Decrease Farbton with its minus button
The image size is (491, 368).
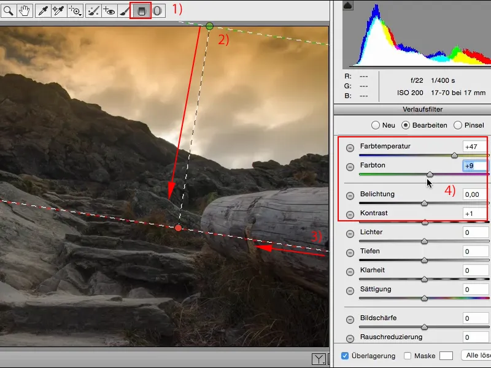click(350, 167)
